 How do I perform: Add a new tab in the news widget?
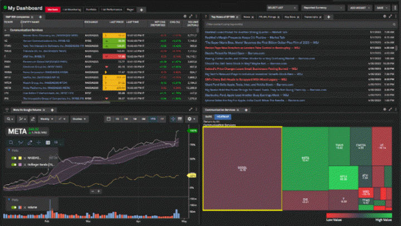click(329, 17)
